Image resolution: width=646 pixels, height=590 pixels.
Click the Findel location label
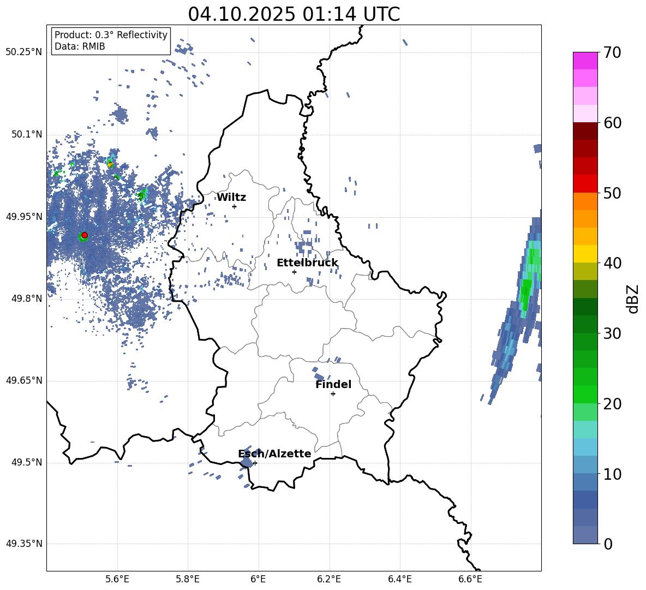(333, 384)
